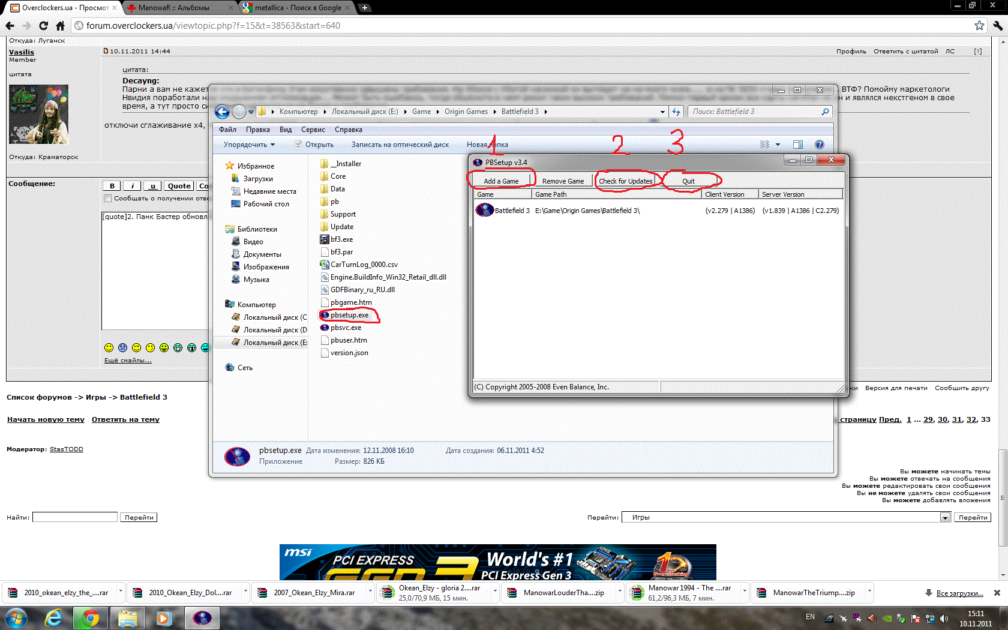1008x630 pixels.
Task: Reload the page in the browser
Action: tap(43, 25)
